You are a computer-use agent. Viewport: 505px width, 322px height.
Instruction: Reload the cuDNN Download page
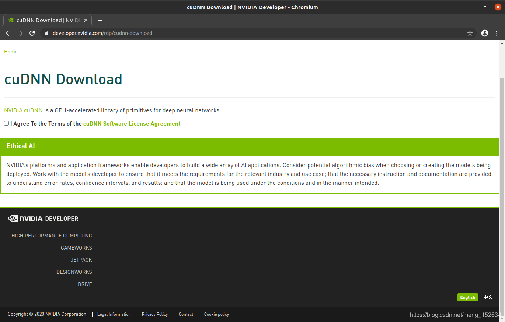coord(32,33)
